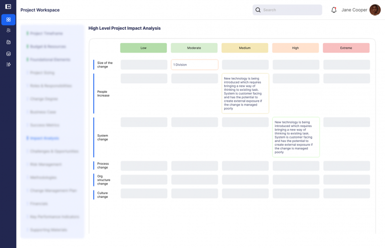Click the folder files icon in sidebar
385x248 pixels.
tap(8, 42)
